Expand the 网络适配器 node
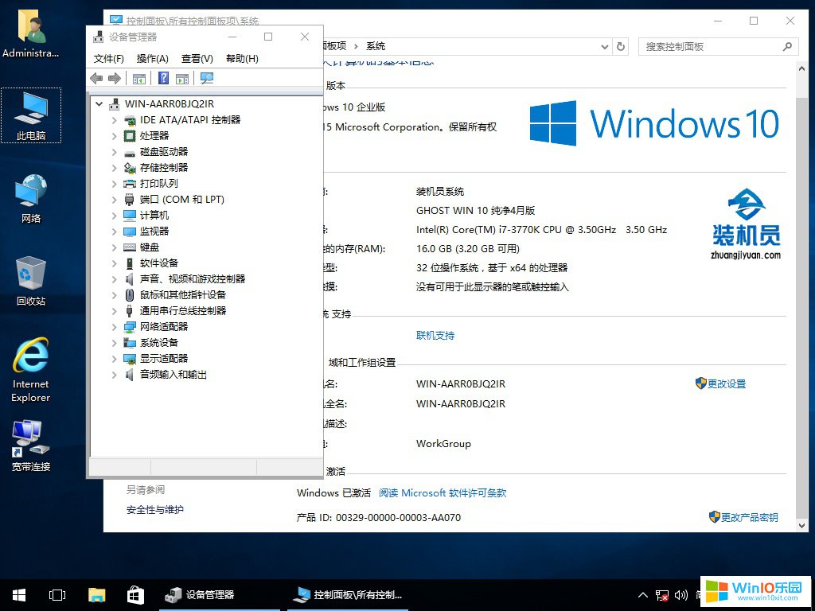Screen dimensions: 815x611 click(114, 327)
